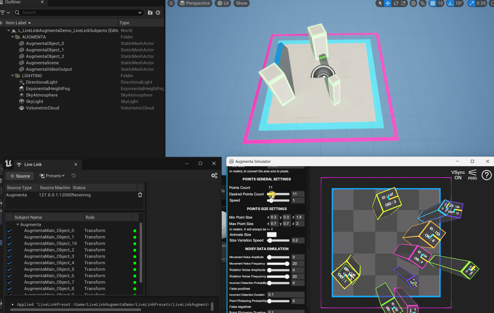The image size is (494, 313).
Task: Open the grid snap size 10 dropdown
Action: coord(440,3)
